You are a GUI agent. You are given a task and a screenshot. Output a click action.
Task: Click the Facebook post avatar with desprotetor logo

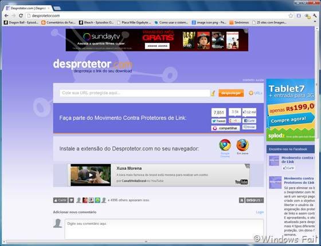click(275, 182)
